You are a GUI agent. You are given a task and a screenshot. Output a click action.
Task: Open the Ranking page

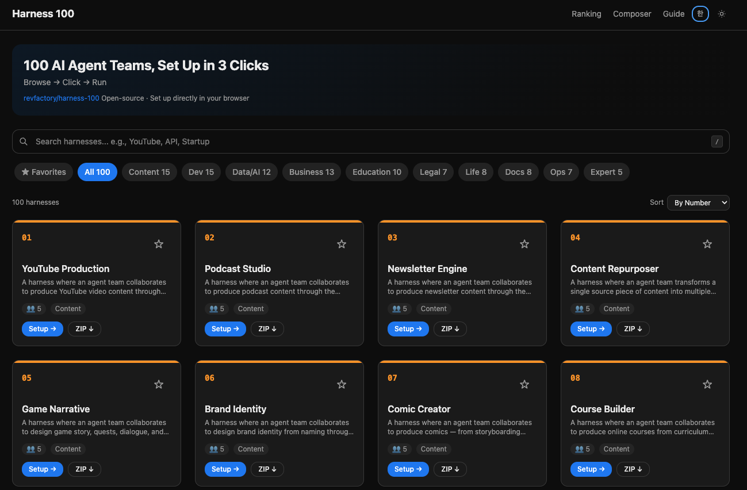tap(587, 14)
